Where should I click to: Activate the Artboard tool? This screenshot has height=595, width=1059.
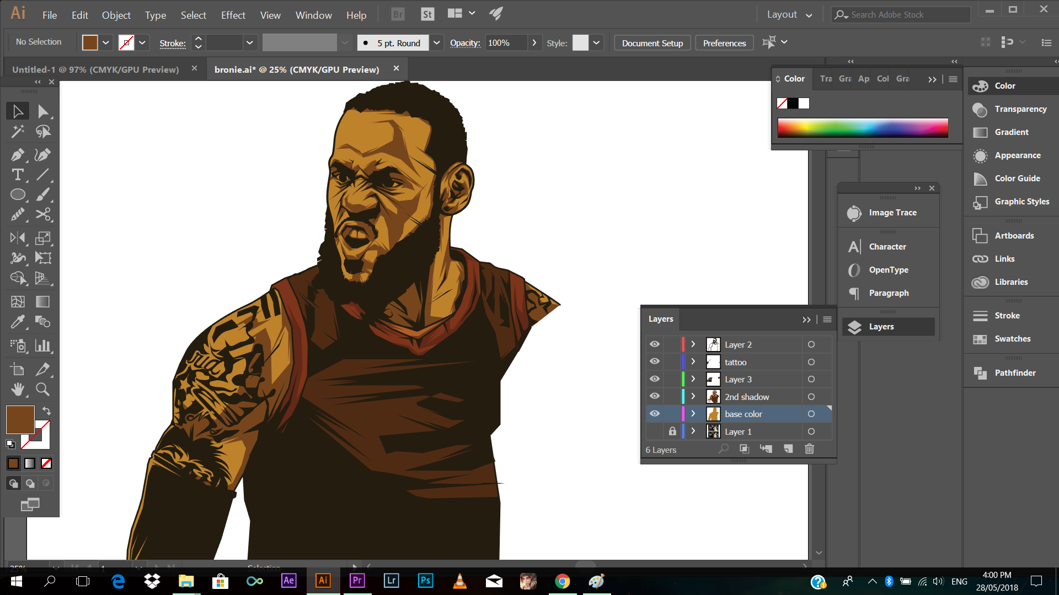pos(18,369)
